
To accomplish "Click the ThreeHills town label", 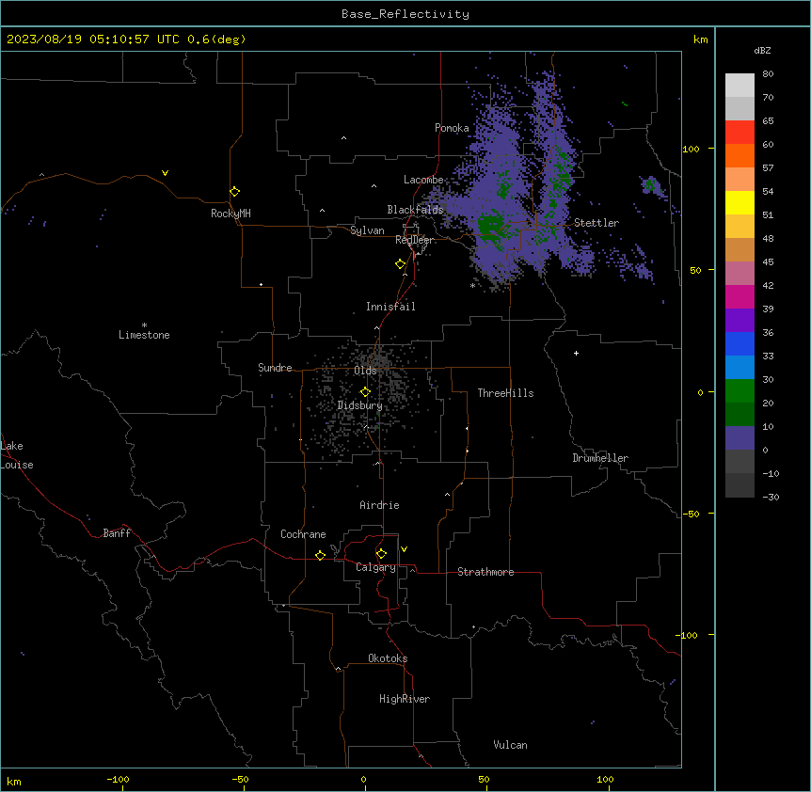I will [505, 393].
